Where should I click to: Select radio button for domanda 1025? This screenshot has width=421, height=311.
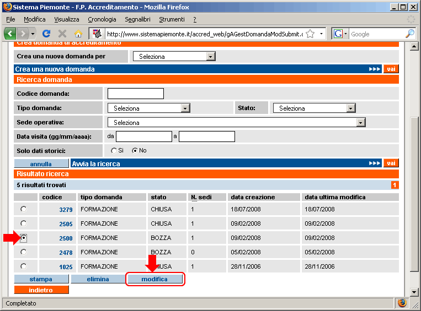[x=23, y=266]
